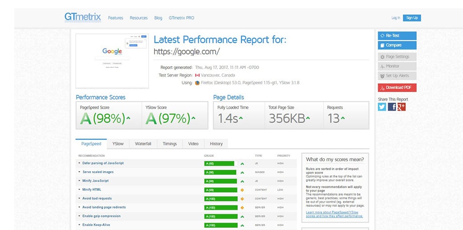The width and height of the screenshot is (463, 230).
Task: Share report via Twitter icon
Action: click(382, 107)
